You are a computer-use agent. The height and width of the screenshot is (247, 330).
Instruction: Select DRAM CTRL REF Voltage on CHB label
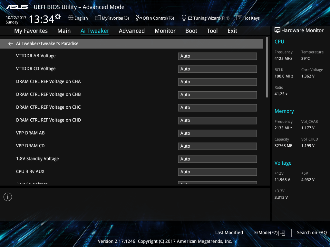point(48,94)
